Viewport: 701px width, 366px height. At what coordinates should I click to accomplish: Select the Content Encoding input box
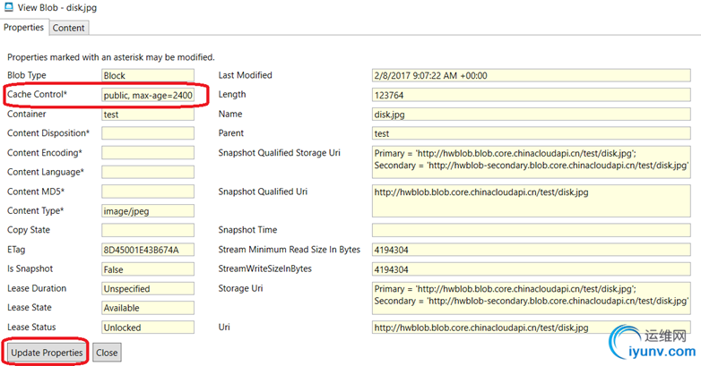(x=147, y=153)
